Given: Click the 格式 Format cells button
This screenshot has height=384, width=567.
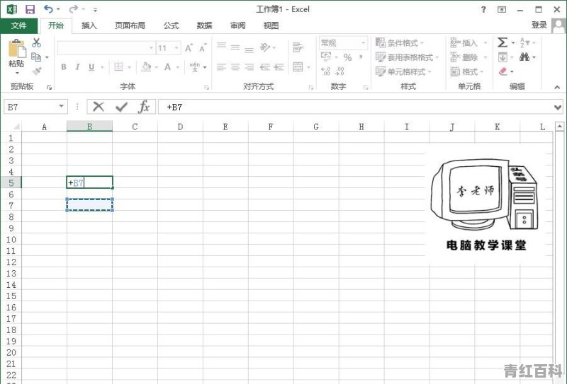Looking at the screenshot, I should (x=467, y=71).
